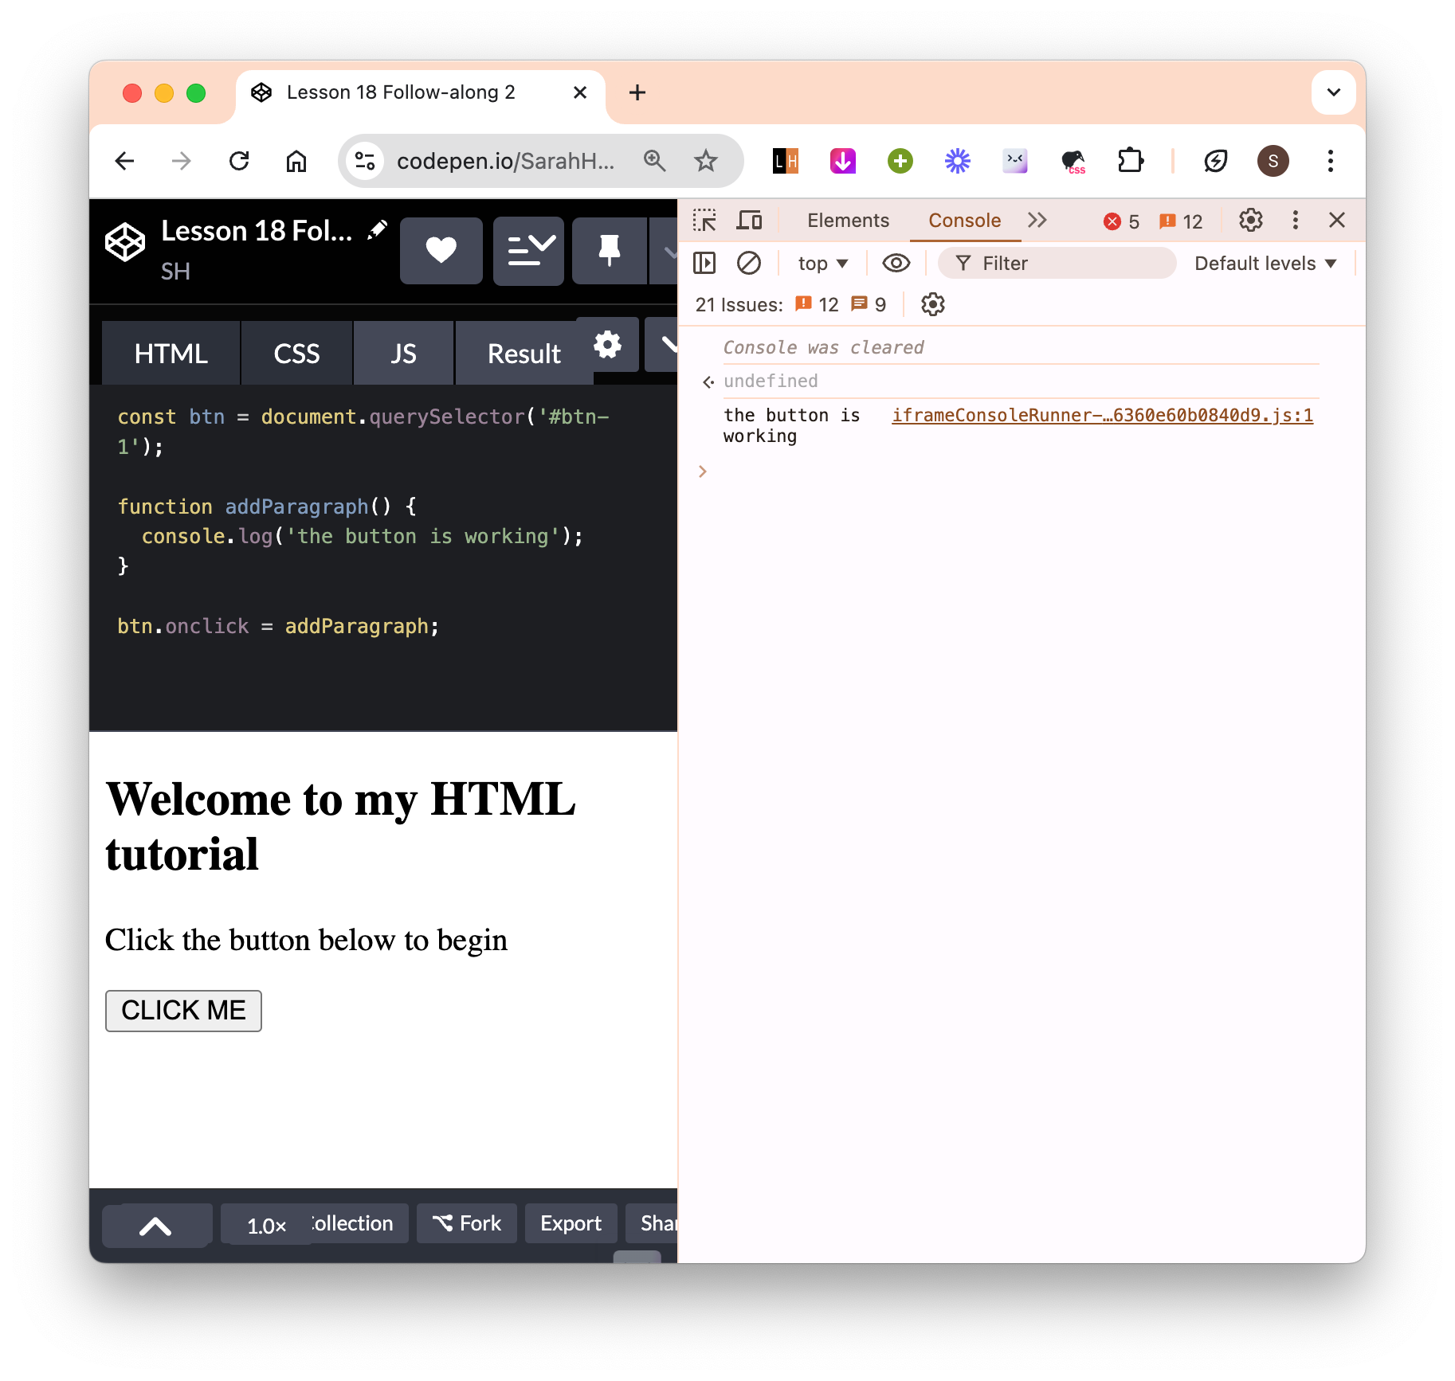Go forward in browser history

(182, 162)
